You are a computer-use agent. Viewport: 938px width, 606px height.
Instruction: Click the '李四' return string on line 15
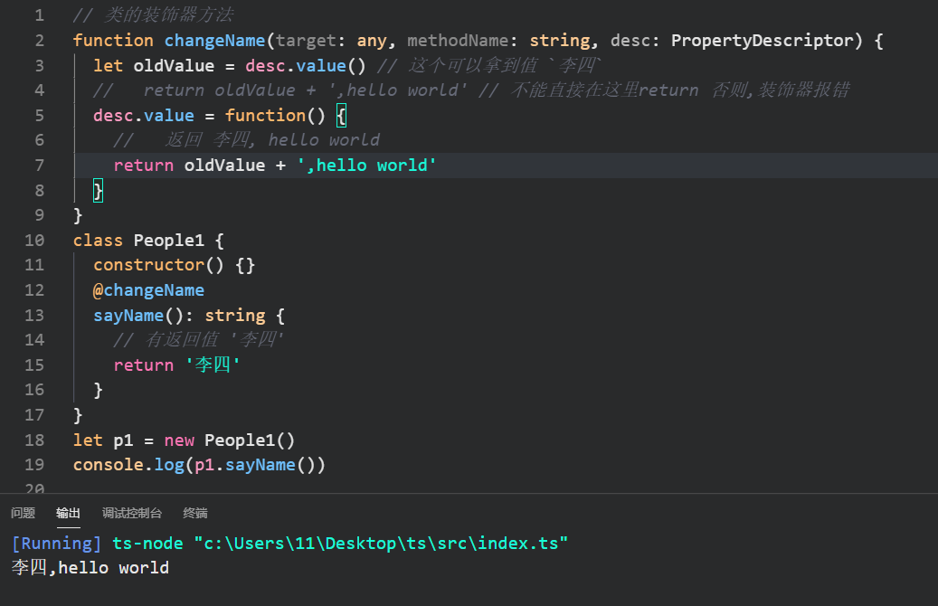[213, 365]
